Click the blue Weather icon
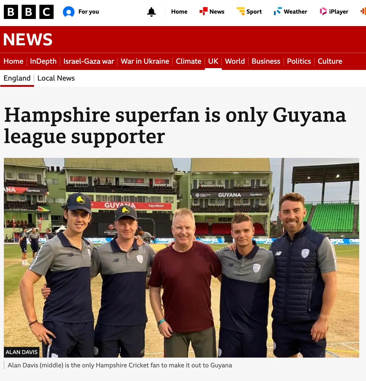The image size is (366, 381). click(x=278, y=12)
